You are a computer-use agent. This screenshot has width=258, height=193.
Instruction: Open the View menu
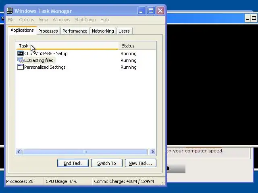click(x=43, y=20)
